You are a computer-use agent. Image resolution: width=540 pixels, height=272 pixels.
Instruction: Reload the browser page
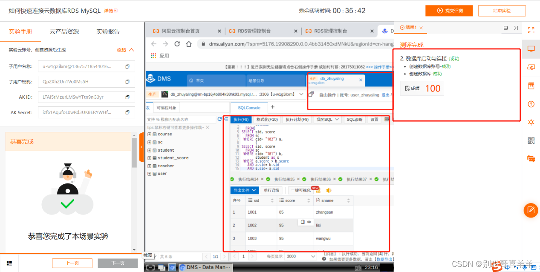click(x=177, y=44)
